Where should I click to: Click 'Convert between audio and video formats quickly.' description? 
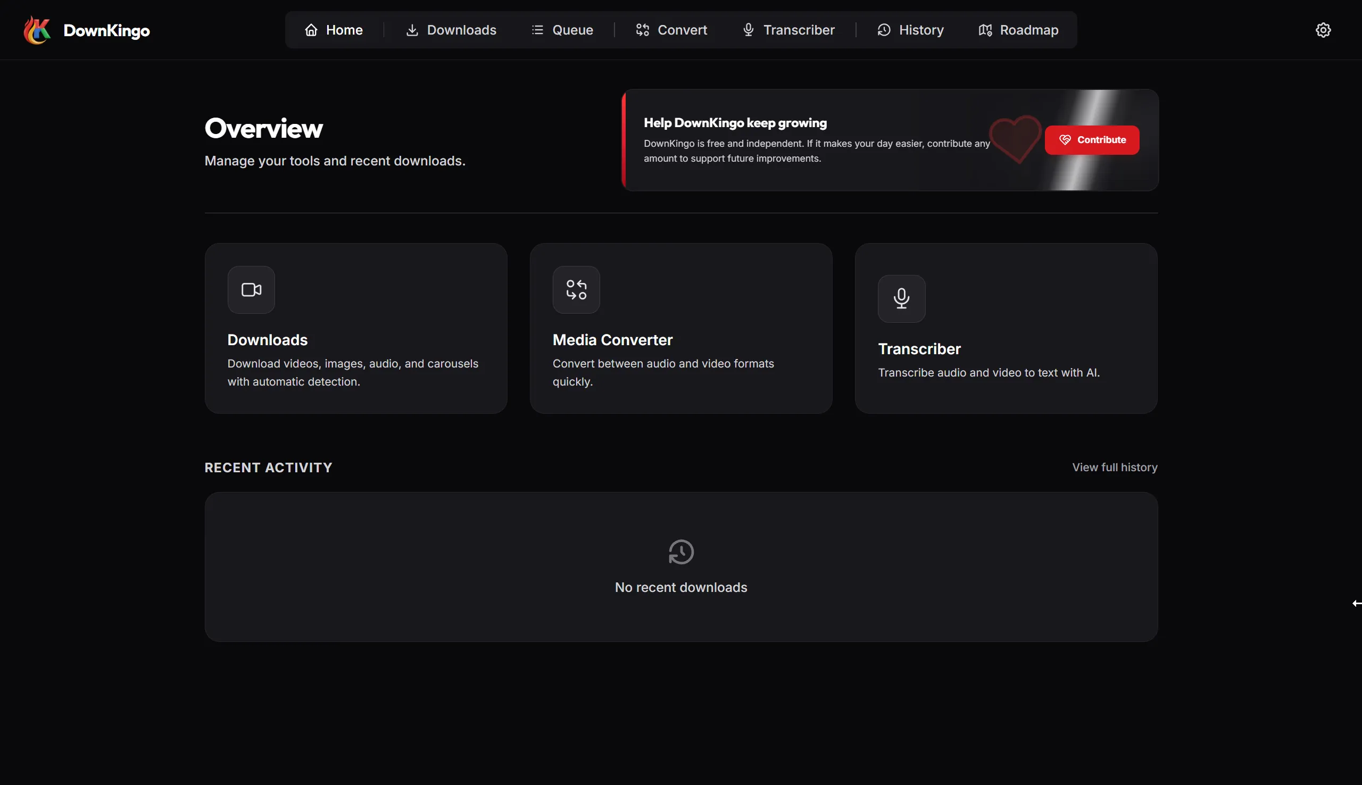point(663,372)
